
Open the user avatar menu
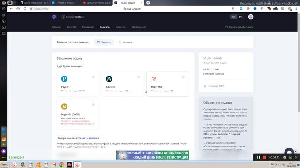pos(251,17)
